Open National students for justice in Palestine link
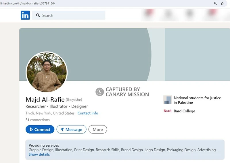230x163 pixels. [x=197, y=100]
